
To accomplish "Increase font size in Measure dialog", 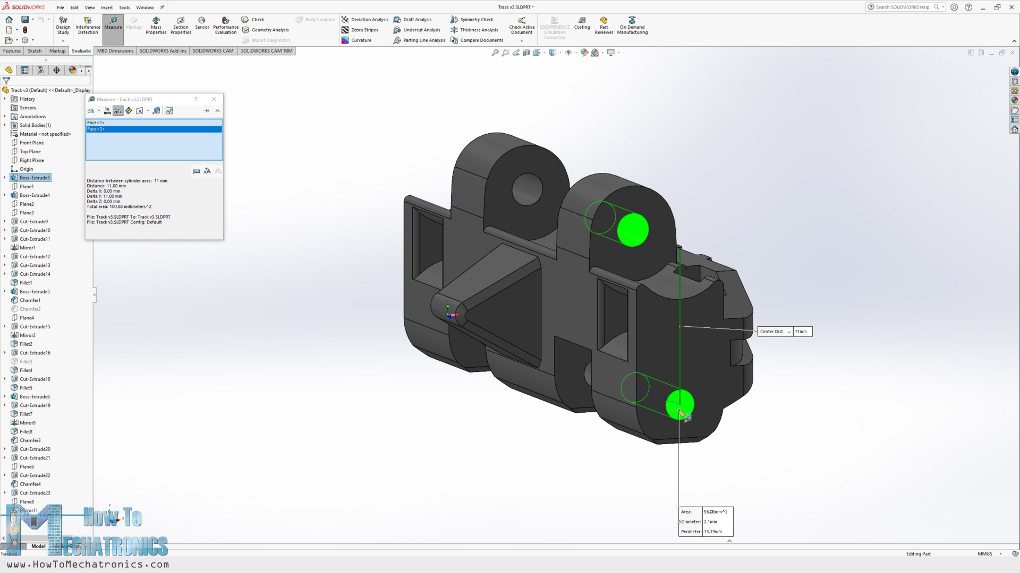I will point(207,171).
